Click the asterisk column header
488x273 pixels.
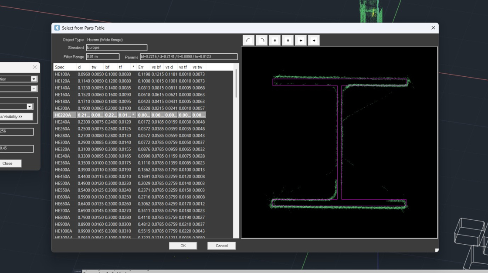tap(133, 67)
